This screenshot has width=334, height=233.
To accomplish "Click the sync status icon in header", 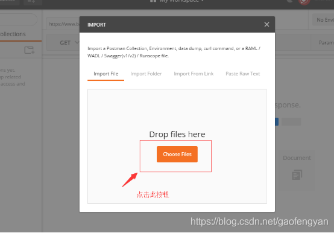I will (x=304, y=2).
